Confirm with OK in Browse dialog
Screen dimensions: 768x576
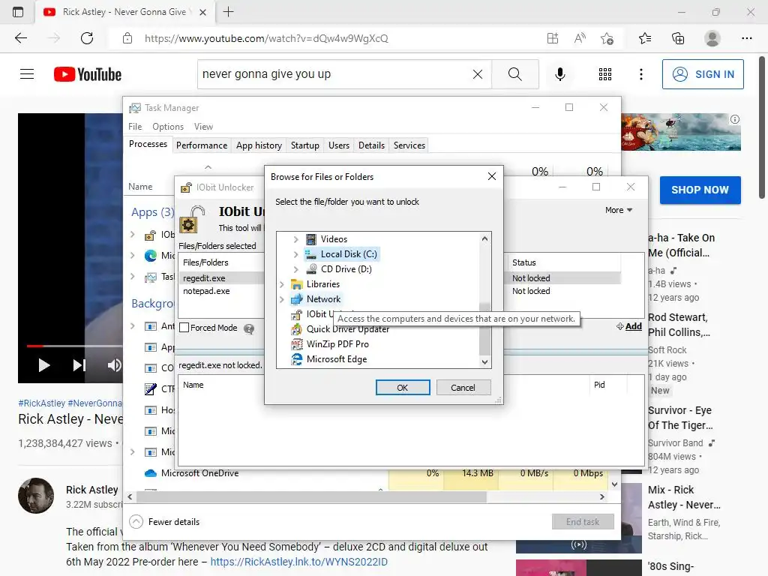tap(403, 388)
